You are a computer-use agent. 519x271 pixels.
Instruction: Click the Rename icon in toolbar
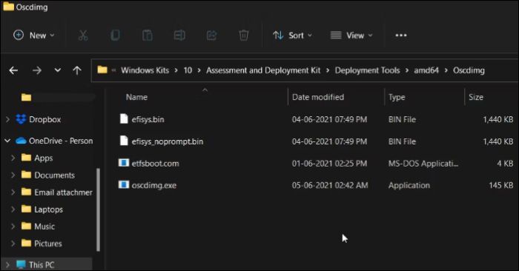179,35
